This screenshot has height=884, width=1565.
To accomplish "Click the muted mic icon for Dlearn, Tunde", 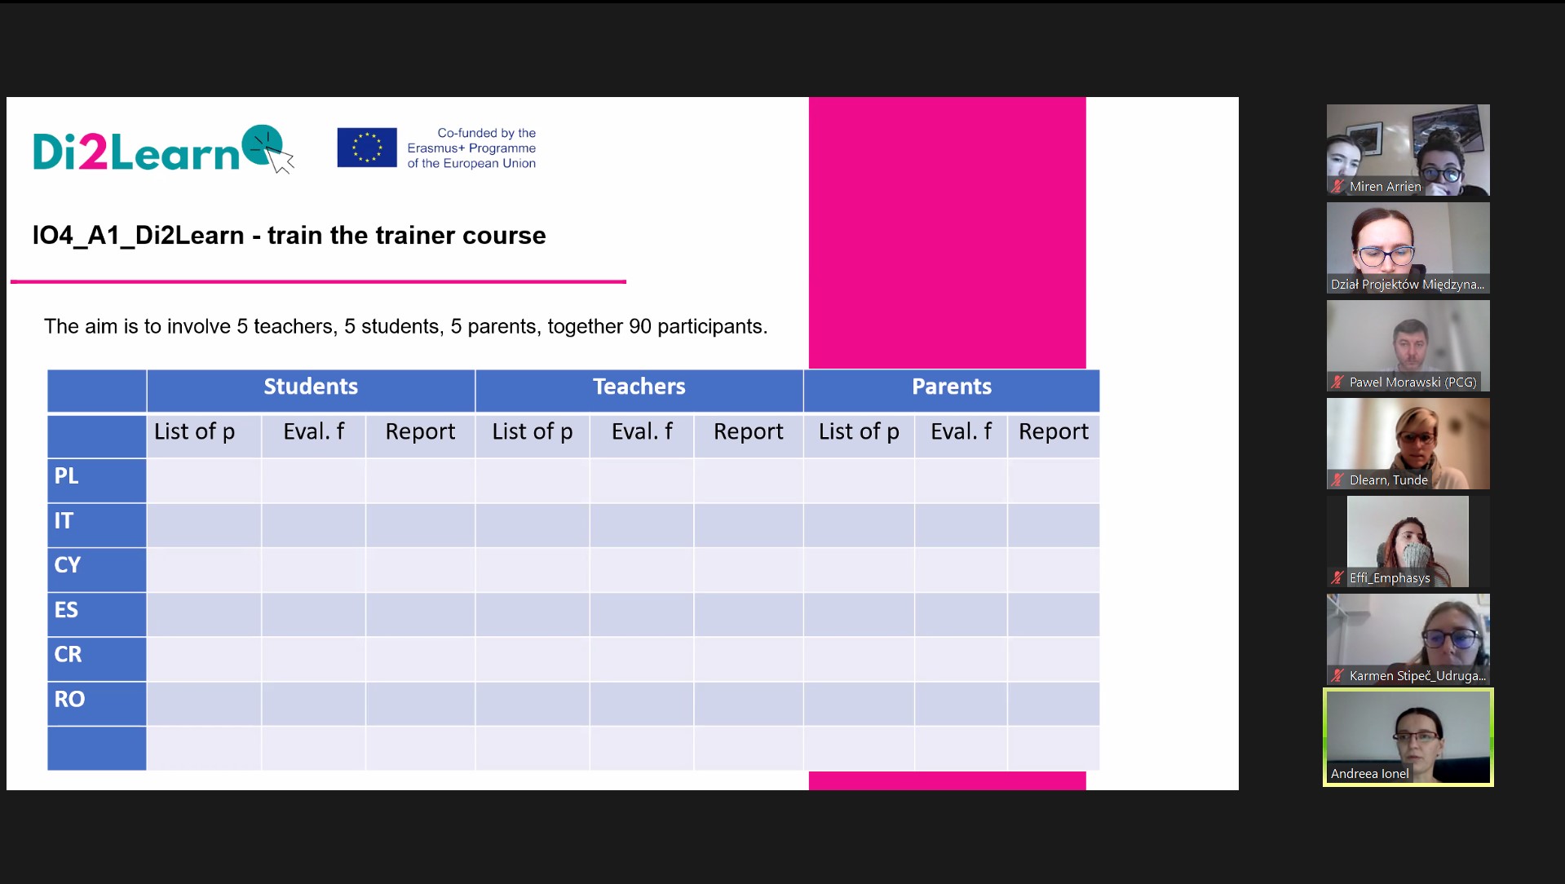I will coord(1337,480).
